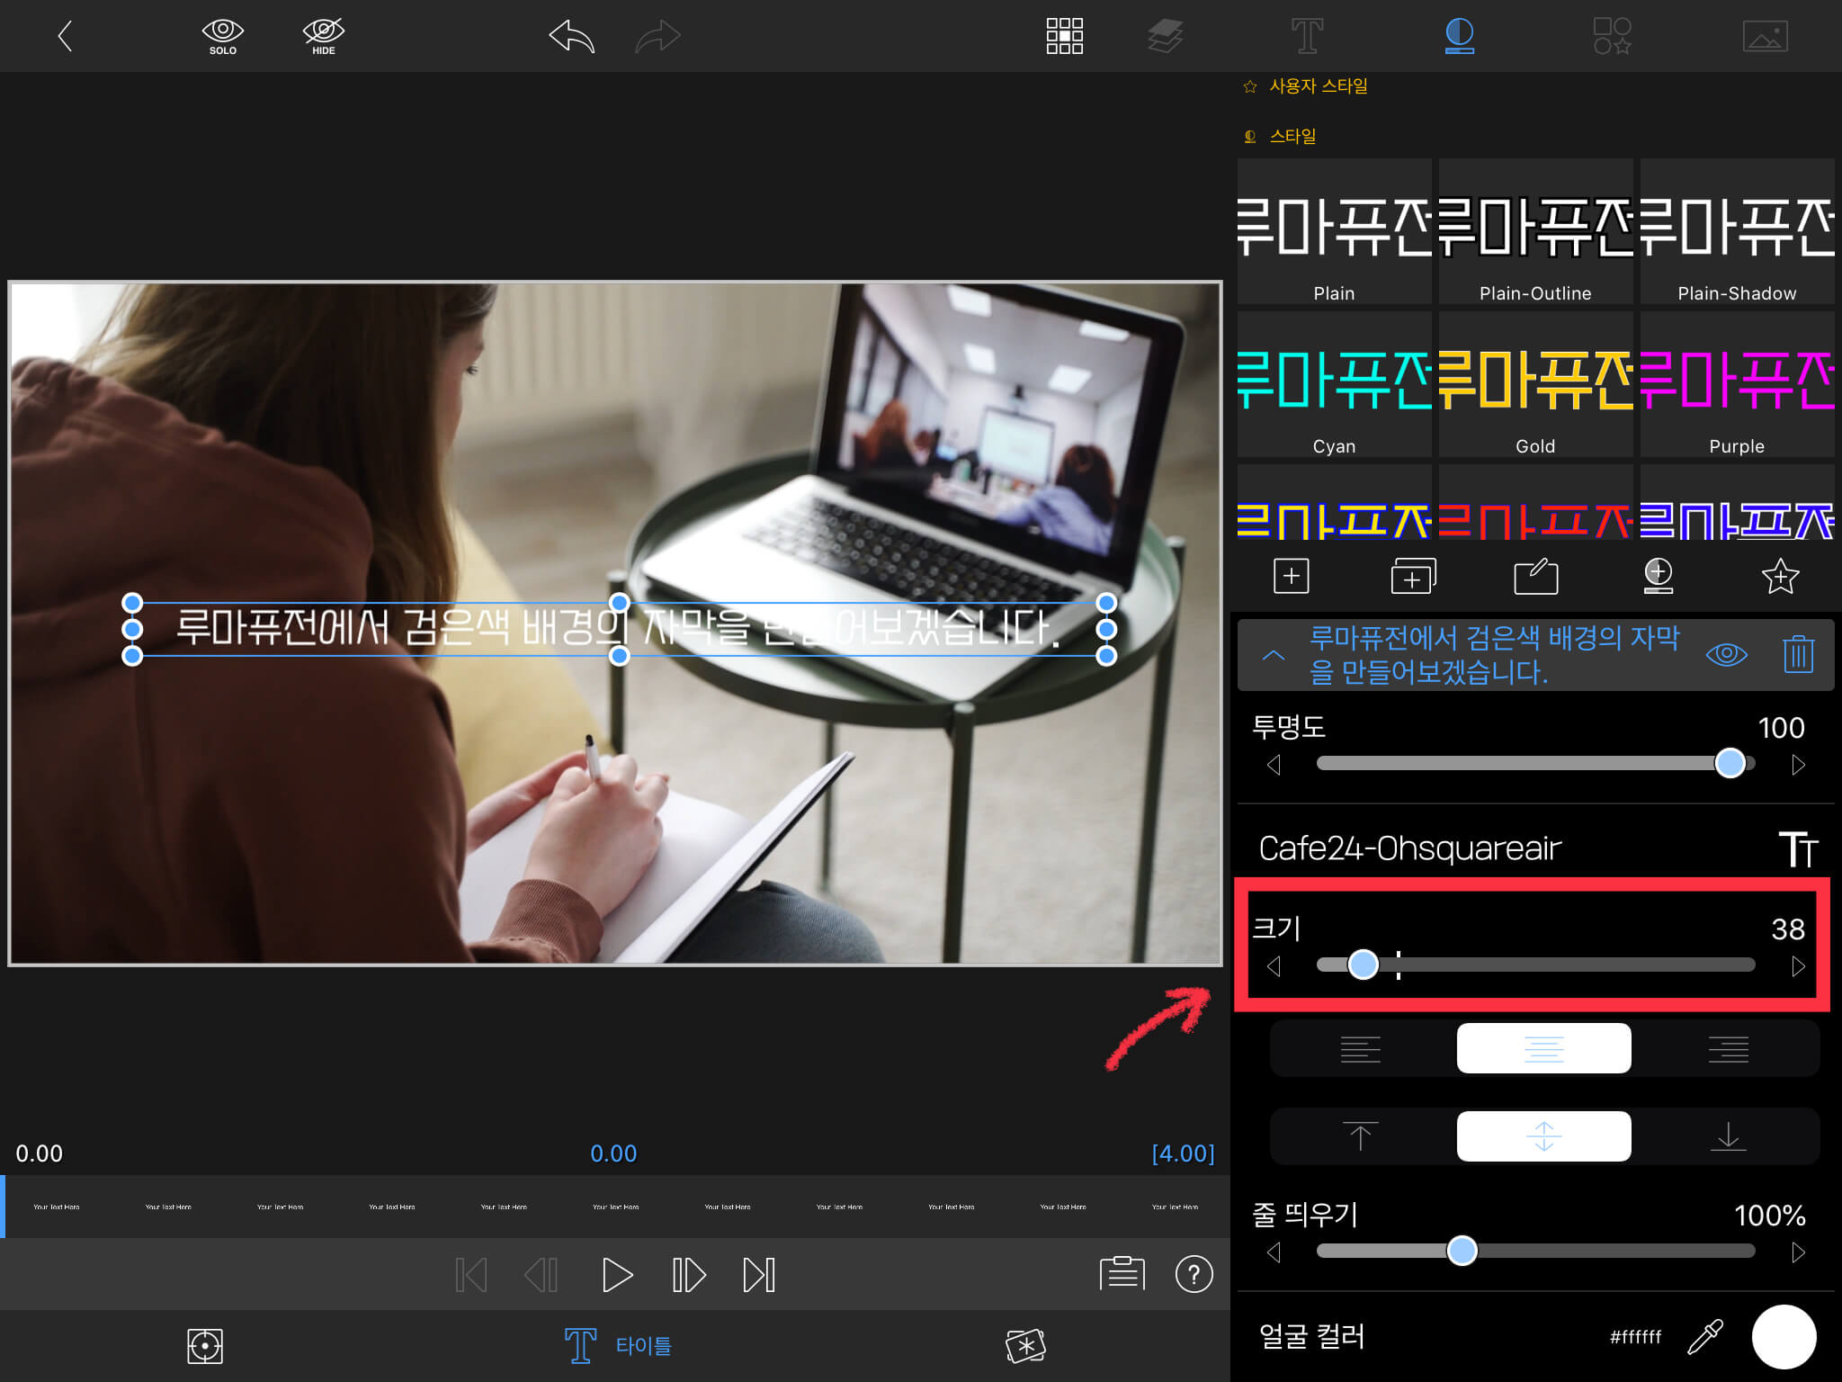Pick color with the eyedropper tool
The width and height of the screenshot is (1842, 1382).
pos(1704,1336)
